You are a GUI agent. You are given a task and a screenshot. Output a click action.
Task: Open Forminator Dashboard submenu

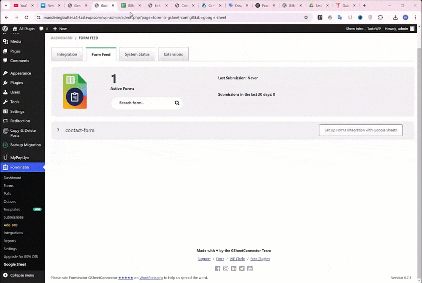(x=12, y=178)
